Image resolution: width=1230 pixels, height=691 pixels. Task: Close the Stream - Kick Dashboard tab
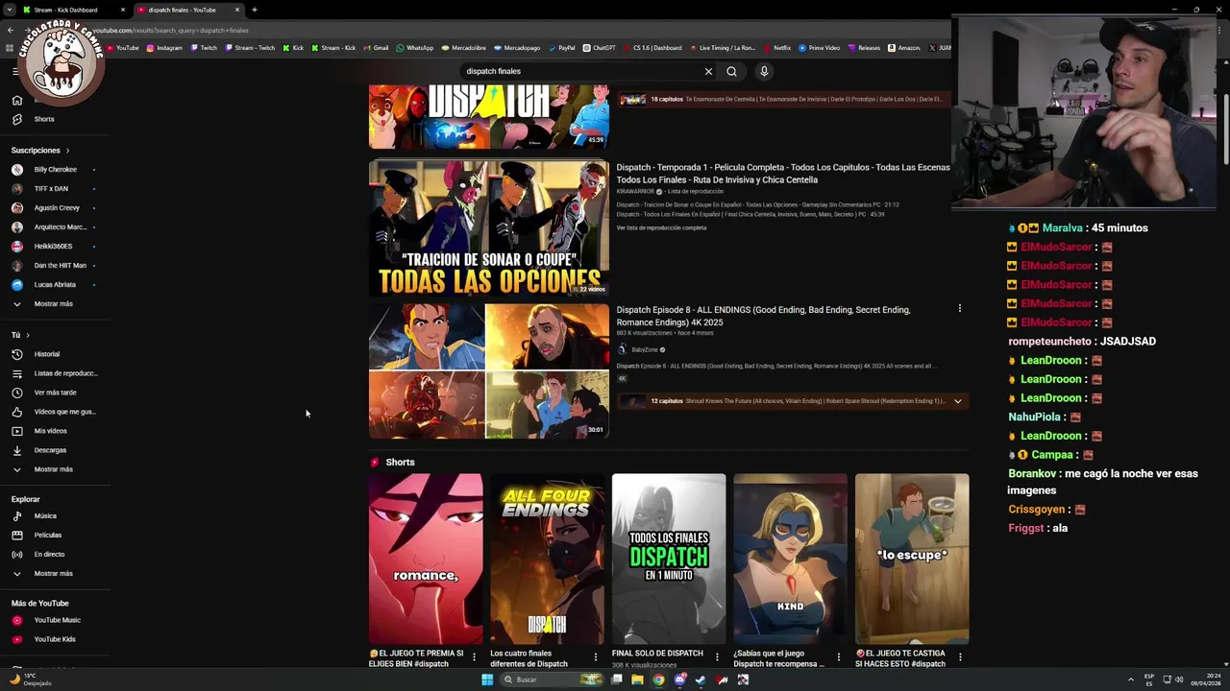[122, 10]
